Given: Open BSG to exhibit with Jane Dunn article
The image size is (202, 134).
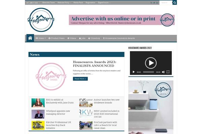Looking at the screenshot, I should click(60, 101).
